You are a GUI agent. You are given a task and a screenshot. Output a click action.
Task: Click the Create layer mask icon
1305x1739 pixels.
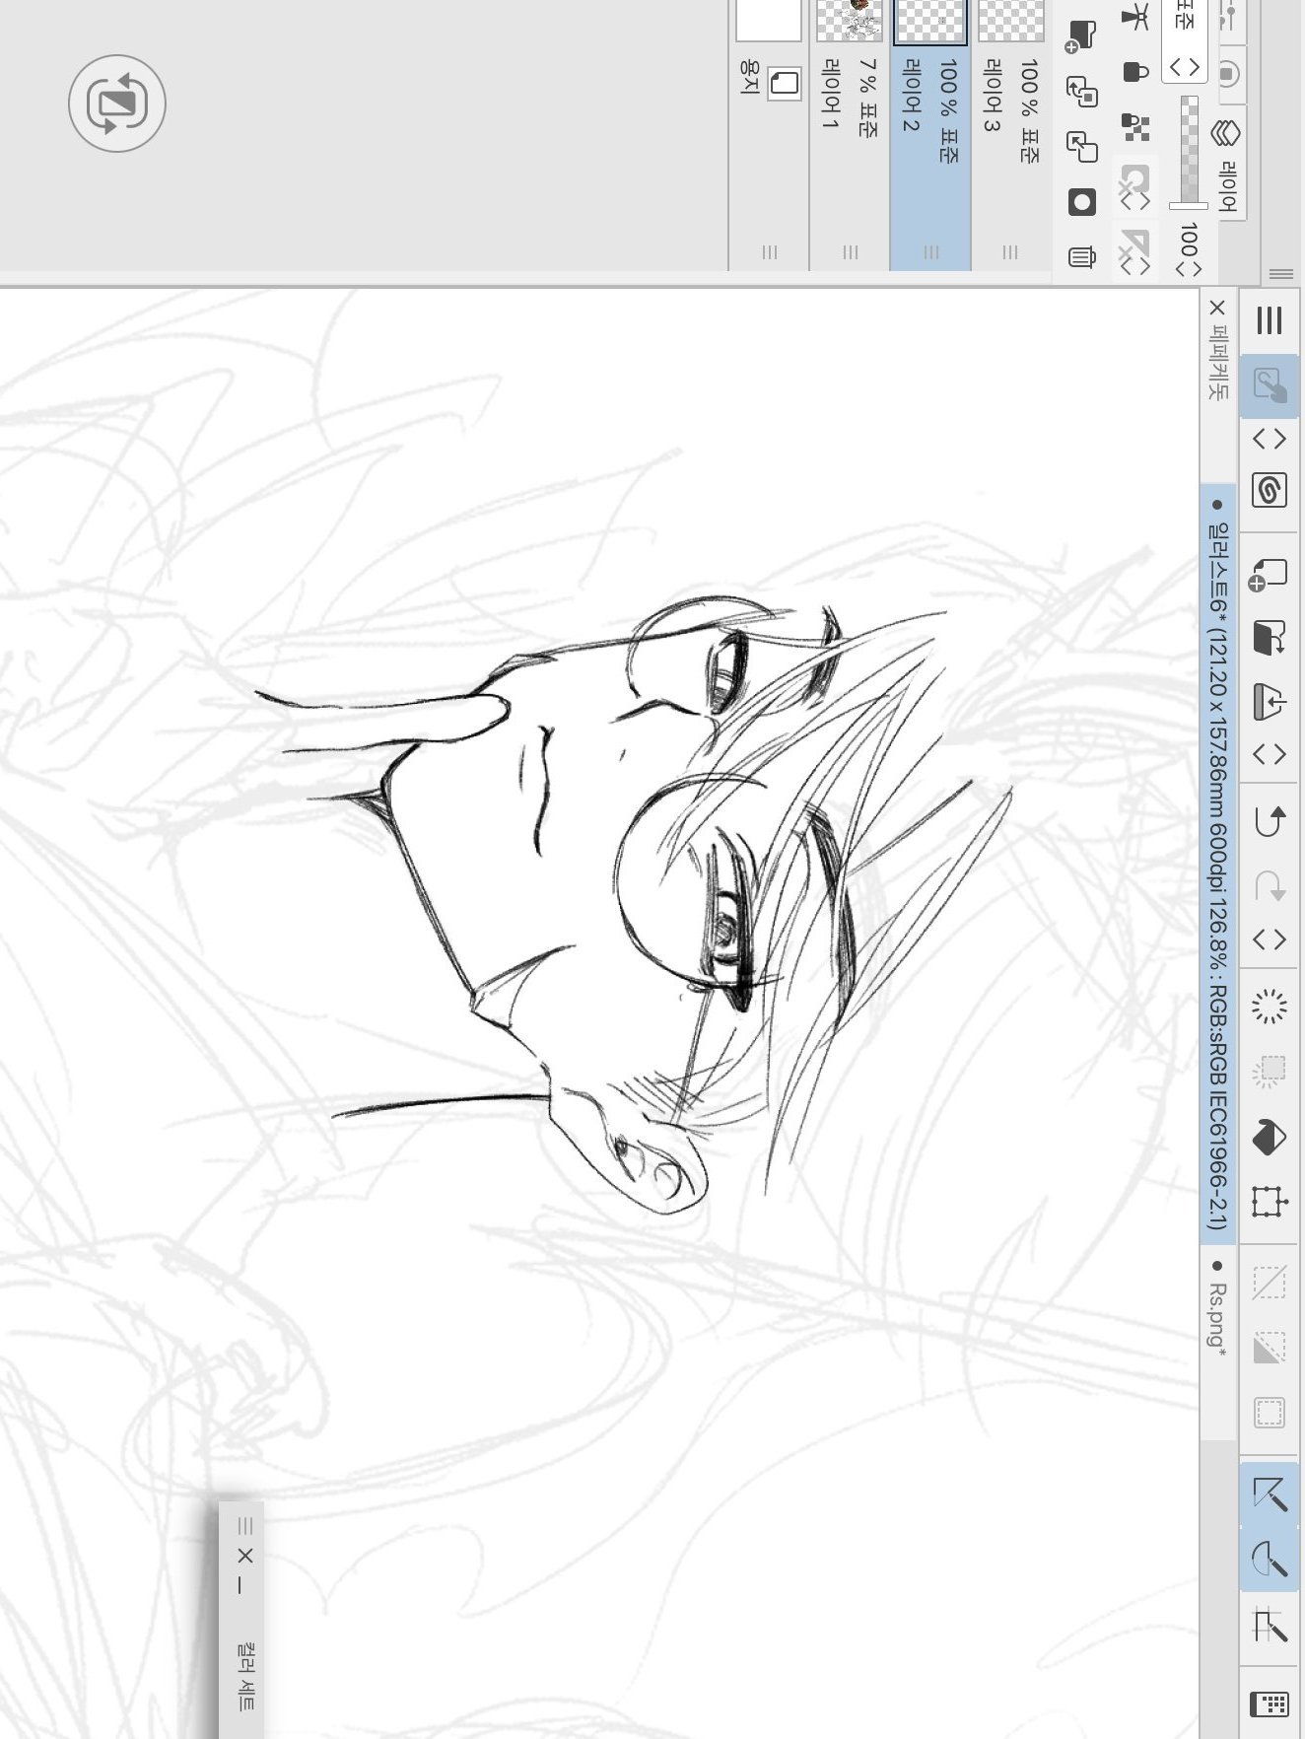[x=1082, y=202]
